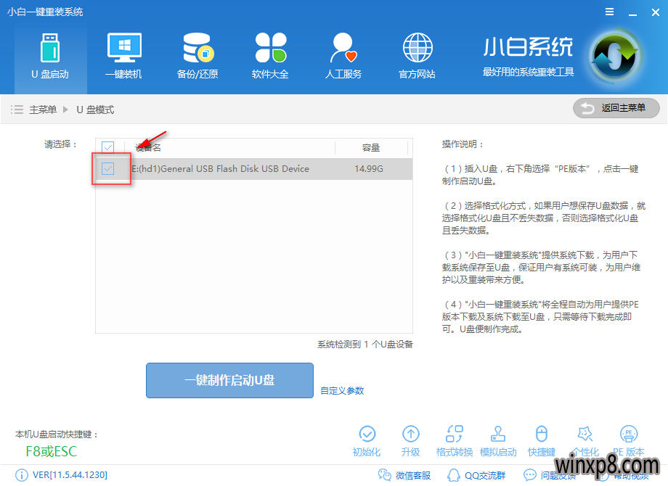668x486 pixels.
Task: Select the General USB Flash Disk row text
Action: pos(220,168)
